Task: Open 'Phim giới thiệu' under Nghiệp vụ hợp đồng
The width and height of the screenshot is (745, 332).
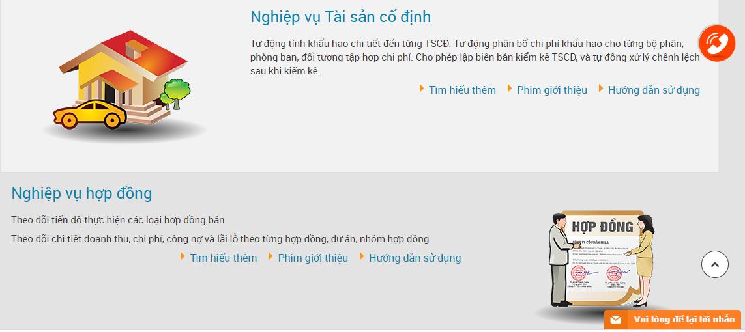Action: 313,258
